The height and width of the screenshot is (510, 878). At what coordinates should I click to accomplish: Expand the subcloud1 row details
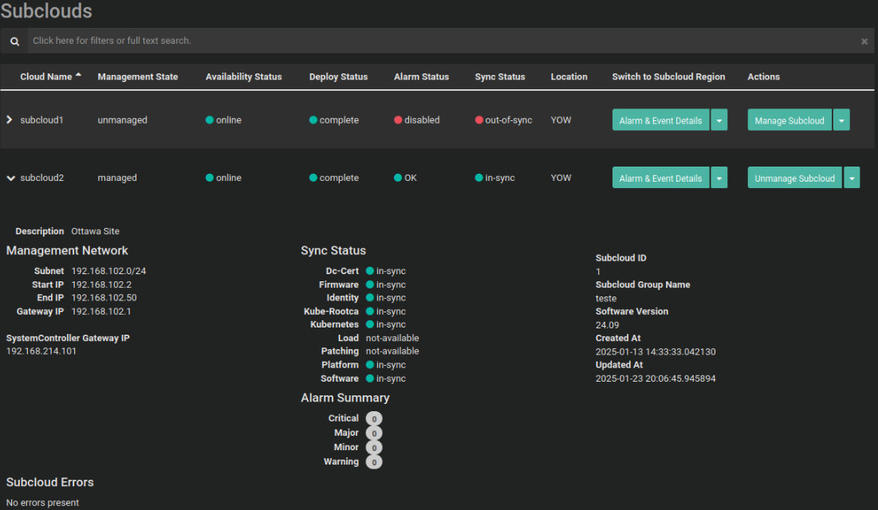(x=10, y=120)
